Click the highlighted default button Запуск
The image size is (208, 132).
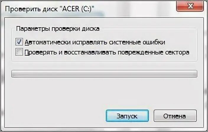tap(127, 116)
